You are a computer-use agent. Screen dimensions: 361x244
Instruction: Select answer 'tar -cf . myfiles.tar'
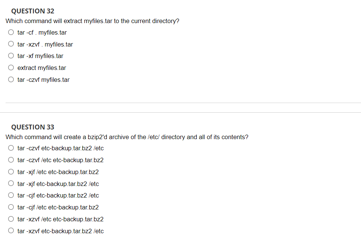(x=11, y=32)
